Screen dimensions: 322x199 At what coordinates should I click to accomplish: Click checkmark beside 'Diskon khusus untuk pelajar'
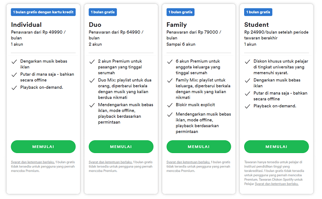coord(247,62)
